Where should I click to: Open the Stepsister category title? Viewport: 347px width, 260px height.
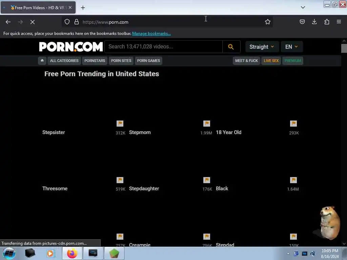54,132
